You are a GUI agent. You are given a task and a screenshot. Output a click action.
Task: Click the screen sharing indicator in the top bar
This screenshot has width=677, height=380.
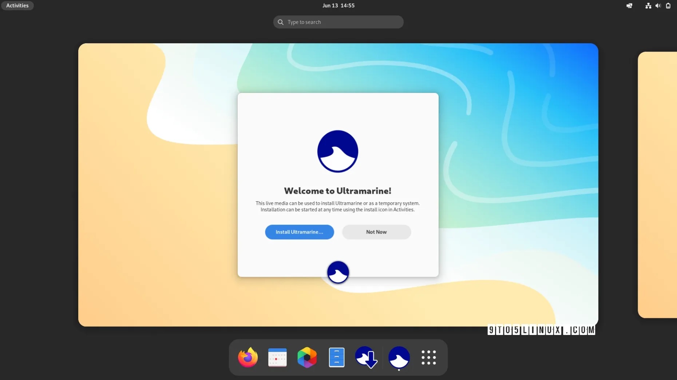coord(629,5)
